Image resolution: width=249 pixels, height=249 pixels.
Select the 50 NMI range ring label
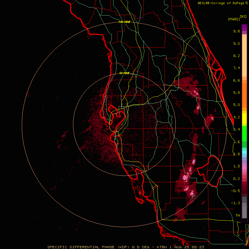(x=124, y=73)
